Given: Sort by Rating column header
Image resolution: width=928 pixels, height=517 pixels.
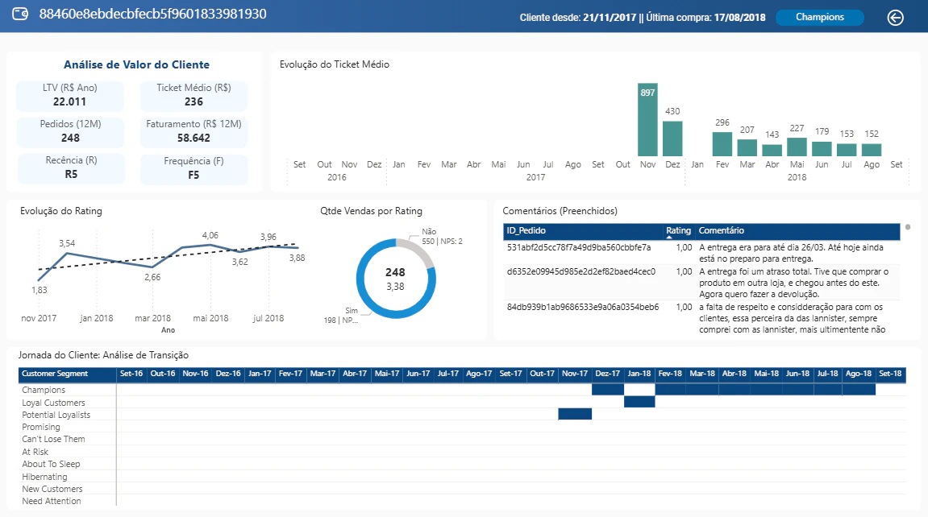Looking at the screenshot, I should 678,230.
